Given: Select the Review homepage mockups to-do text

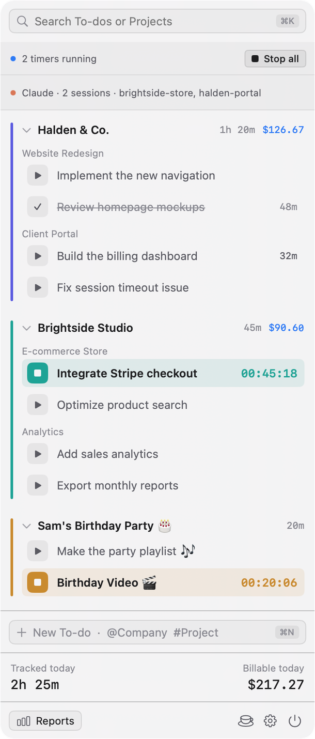Looking at the screenshot, I should click(x=131, y=207).
